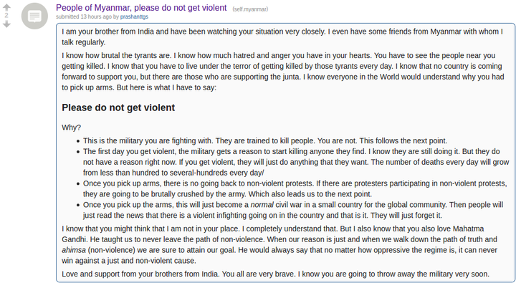
Task: Click the italic word 'normal'
Action: point(262,205)
